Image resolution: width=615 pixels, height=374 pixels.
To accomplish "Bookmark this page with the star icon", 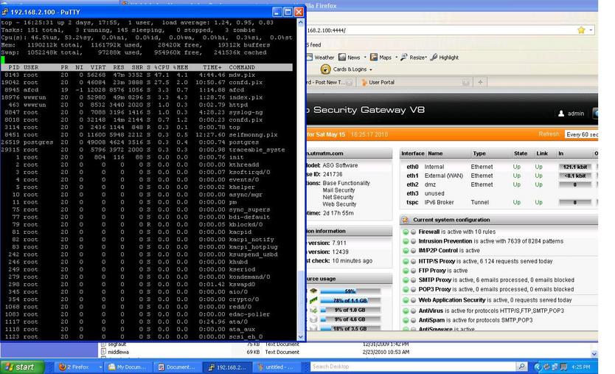I will click(581, 30).
